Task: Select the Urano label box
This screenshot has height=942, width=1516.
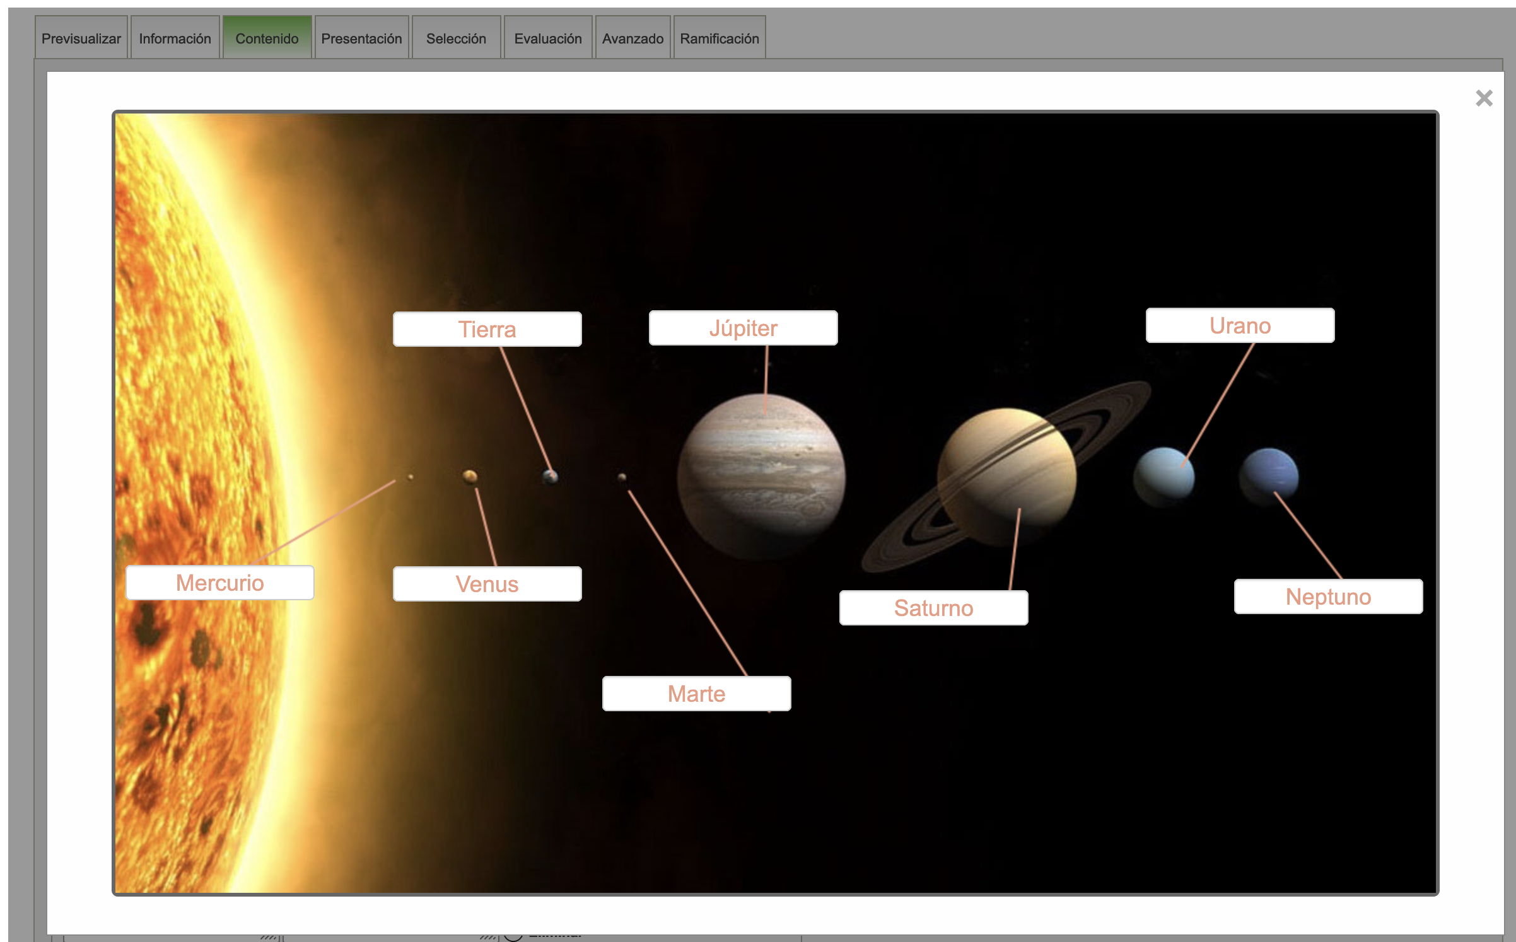Action: pyautogui.click(x=1239, y=325)
